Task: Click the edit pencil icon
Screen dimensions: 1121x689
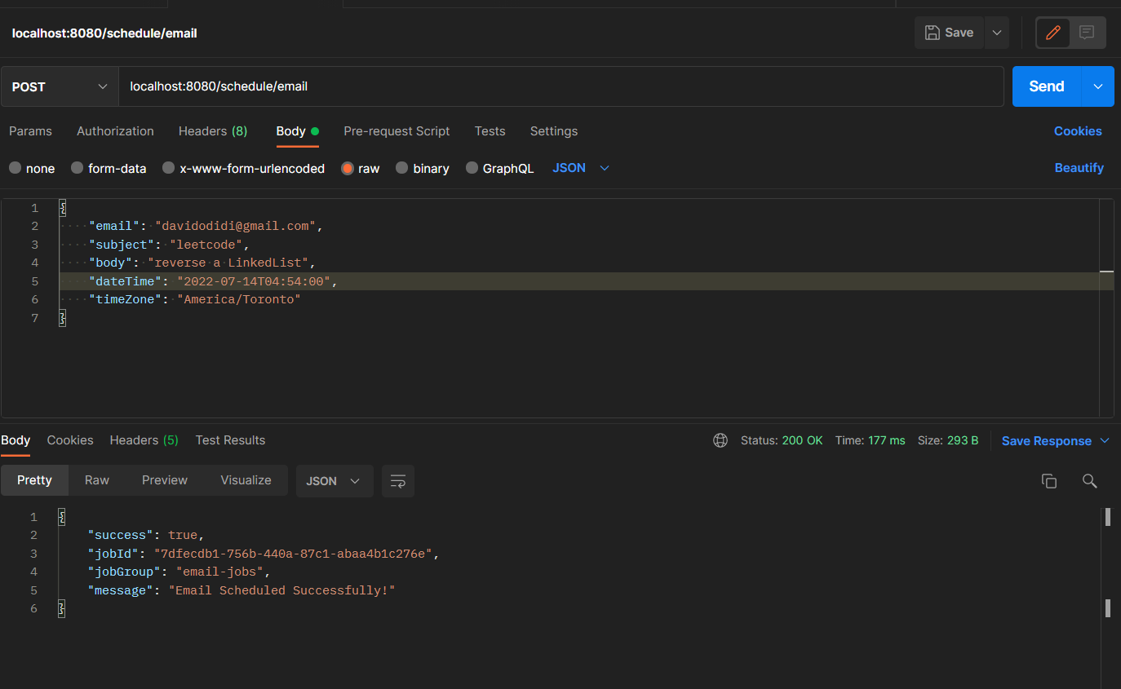Action: (1053, 33)
